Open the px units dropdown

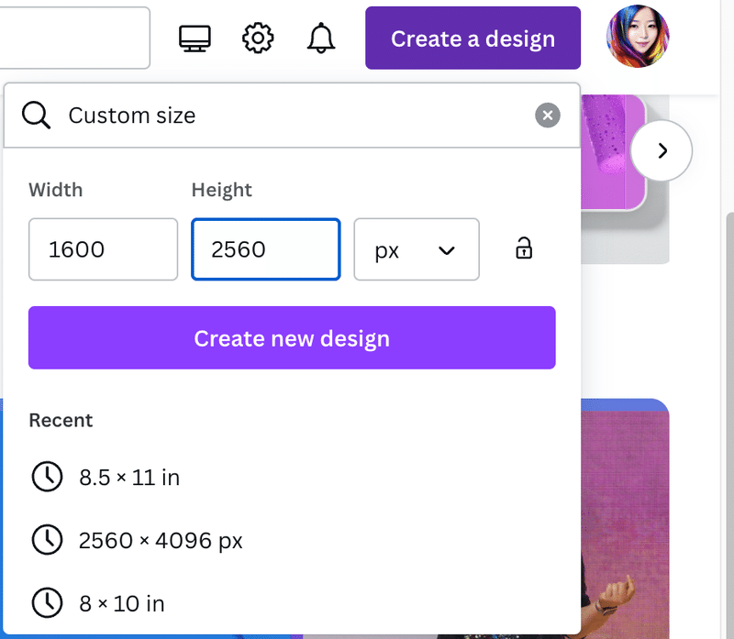(x=417, y=249)
